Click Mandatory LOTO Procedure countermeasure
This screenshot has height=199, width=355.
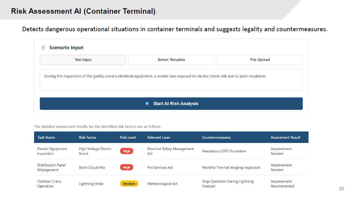224,151
